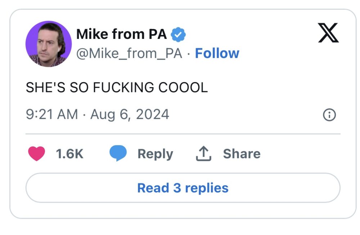The image size is (360, 235).
Task: Open the @Mike_from_PA handle link
Action: 129,54
